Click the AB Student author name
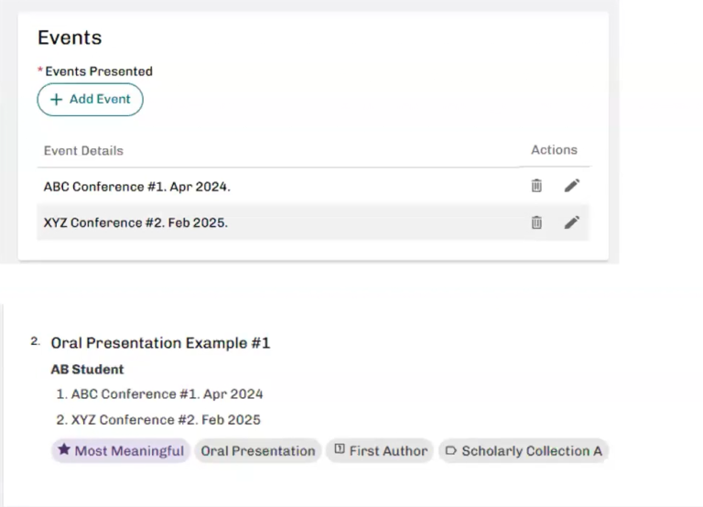This screenshot has width=703, height=507. tap(87, 370)
